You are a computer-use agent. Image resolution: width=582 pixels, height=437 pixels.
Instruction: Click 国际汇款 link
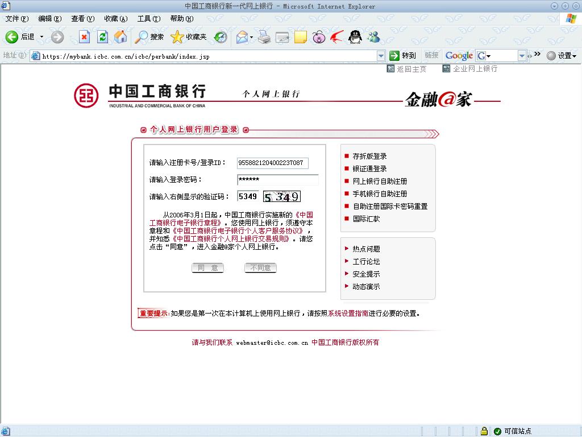(367, 219)
